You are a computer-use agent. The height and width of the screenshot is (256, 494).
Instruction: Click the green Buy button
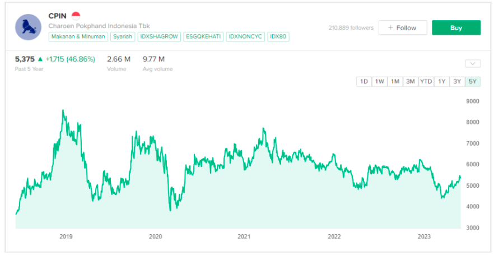click(x=456, y=28)
